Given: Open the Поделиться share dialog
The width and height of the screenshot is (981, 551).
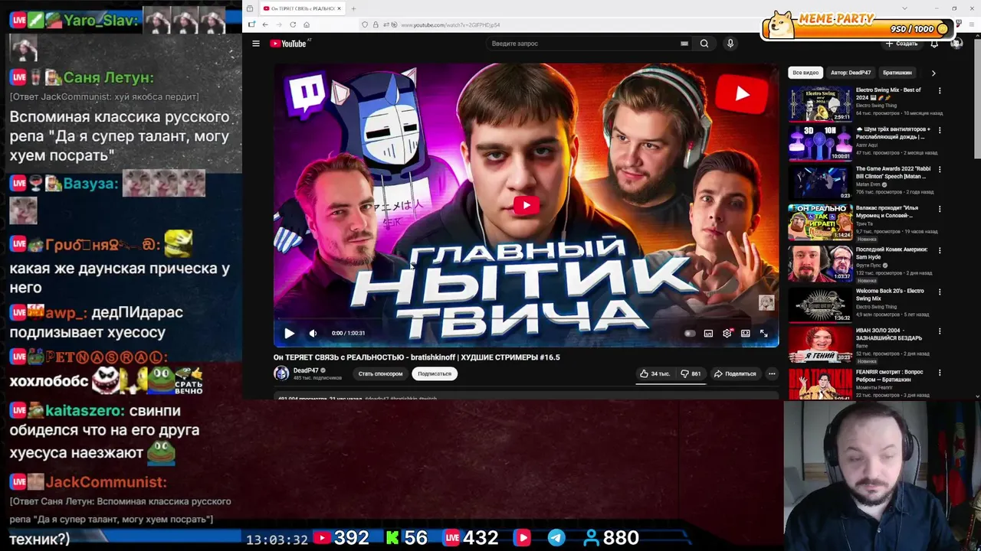Looking at the screenshot, I should (x=735, y=373).
